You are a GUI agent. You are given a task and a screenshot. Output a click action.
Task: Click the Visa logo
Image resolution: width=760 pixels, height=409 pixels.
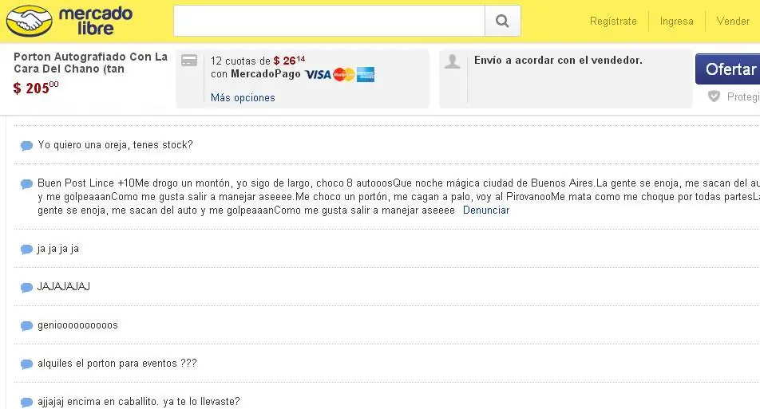(318, 74)
